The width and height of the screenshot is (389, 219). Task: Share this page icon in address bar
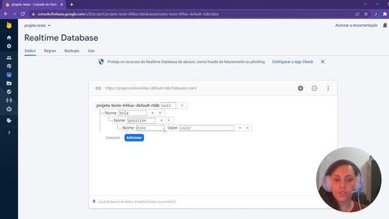pos(357,14)
